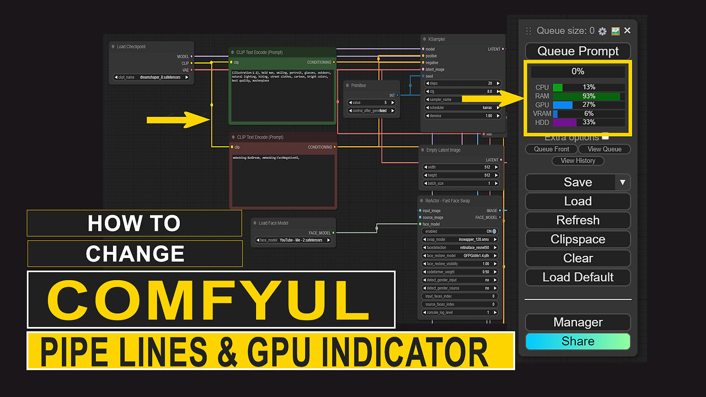Expand the Save dropdown arrow
Viewport: 706px width, 397px height.
[623, 182]
